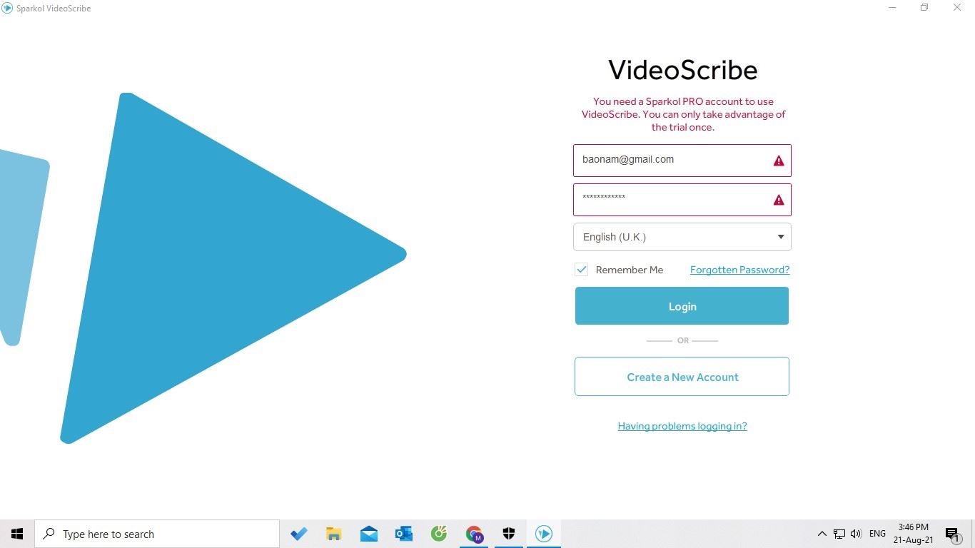Click the warning icon beside the password field
The height and width of the screenshot is (548, 975).
click(x=778, y=200)
